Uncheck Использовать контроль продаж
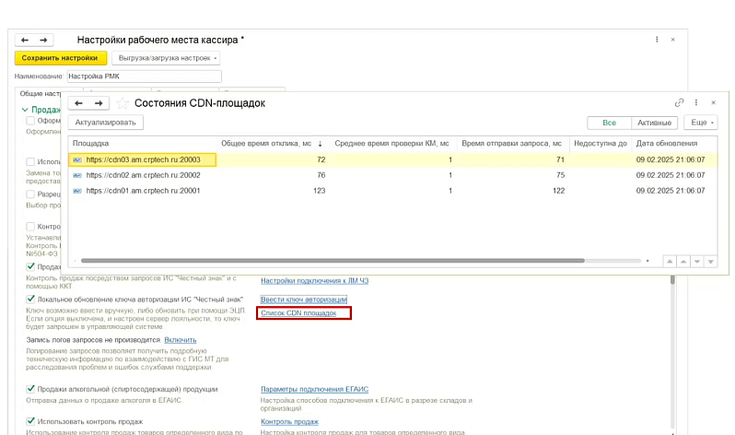 pos(31,421)
